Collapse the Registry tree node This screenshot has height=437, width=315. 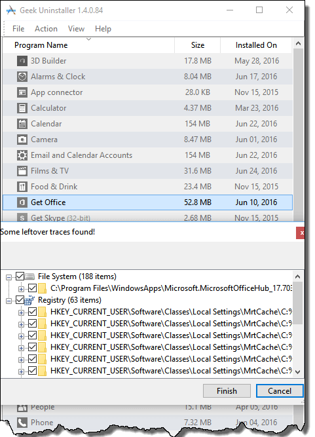(9, 301)
